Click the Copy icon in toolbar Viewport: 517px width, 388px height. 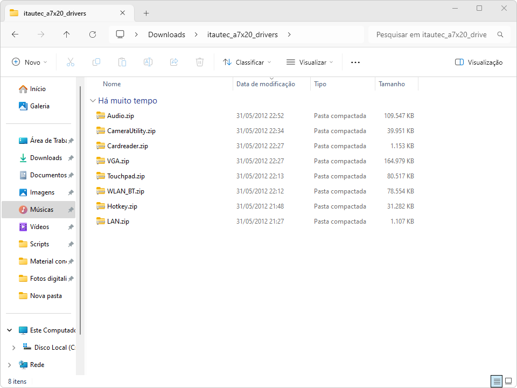[96, 62]
